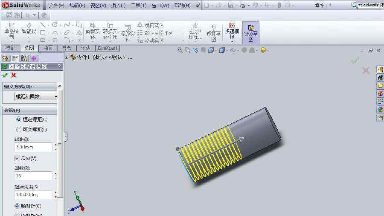
Task: Click the green checkmark to accept the helix
Action: pos(5,75)
